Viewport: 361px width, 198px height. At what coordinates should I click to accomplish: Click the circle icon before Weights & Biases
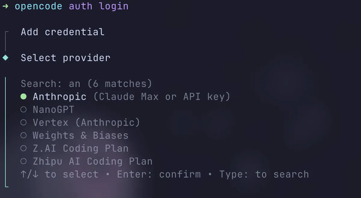point(24,135)
